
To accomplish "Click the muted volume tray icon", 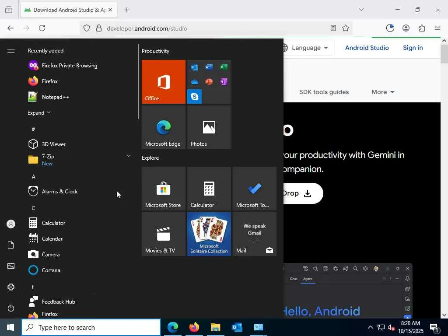I will pos(391,327).
